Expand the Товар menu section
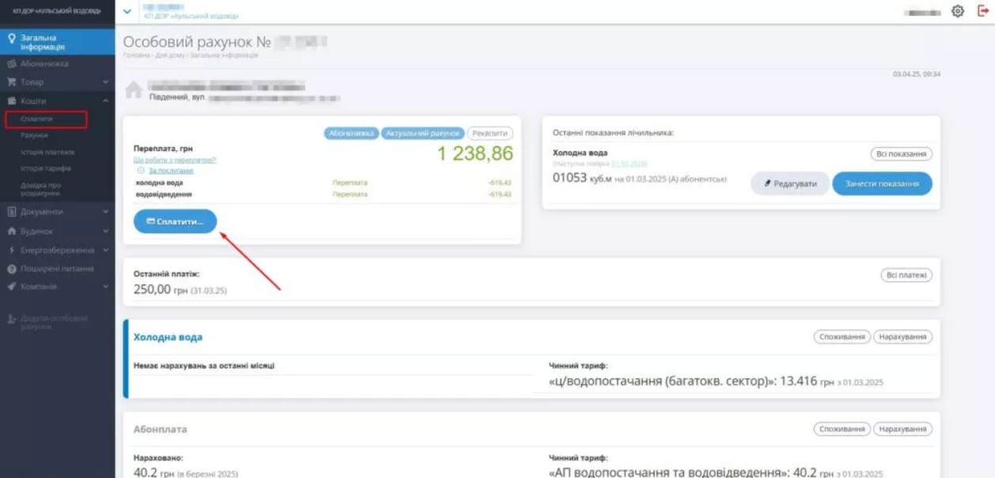 pyautogui.click(x=57, y=82)
